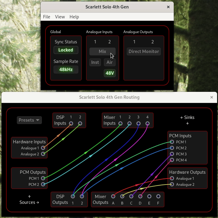Select the Mixer Inputs 4 port
This screenshot has height=218, width=218.
coord(148,123)
